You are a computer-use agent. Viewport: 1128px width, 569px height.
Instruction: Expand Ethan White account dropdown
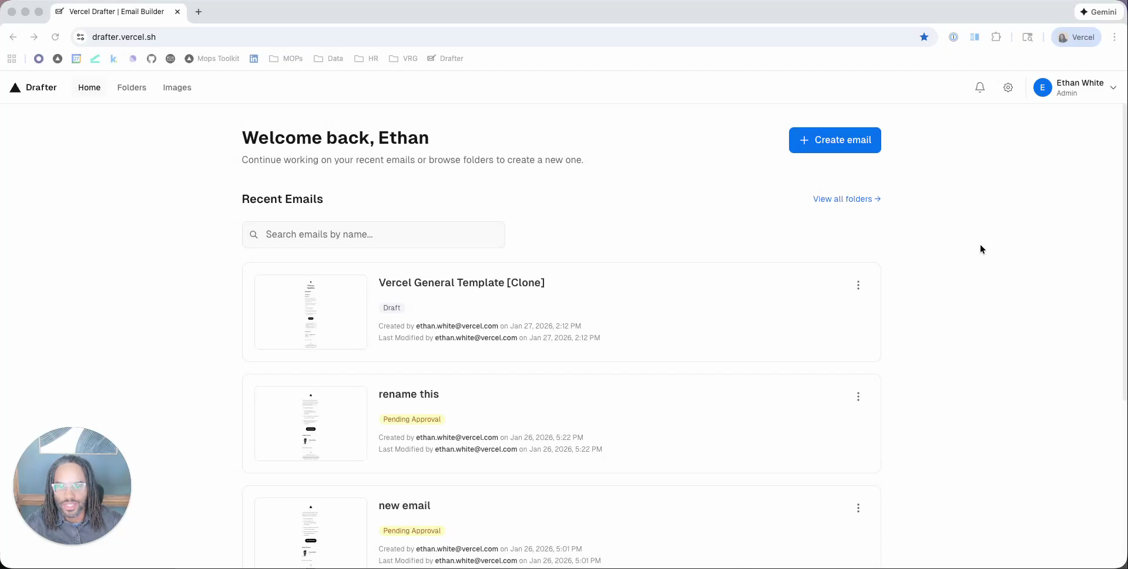tap(1113, 87)
